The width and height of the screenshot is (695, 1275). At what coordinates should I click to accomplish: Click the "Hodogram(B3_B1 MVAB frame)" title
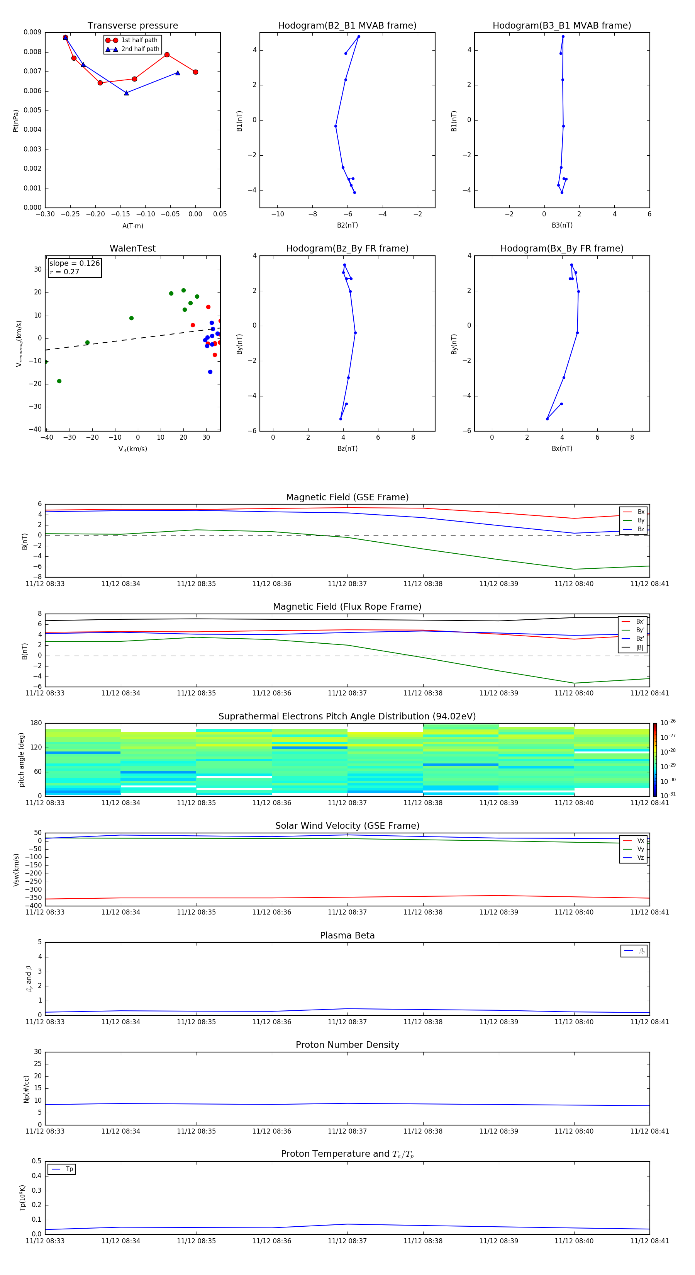[562, 26]
